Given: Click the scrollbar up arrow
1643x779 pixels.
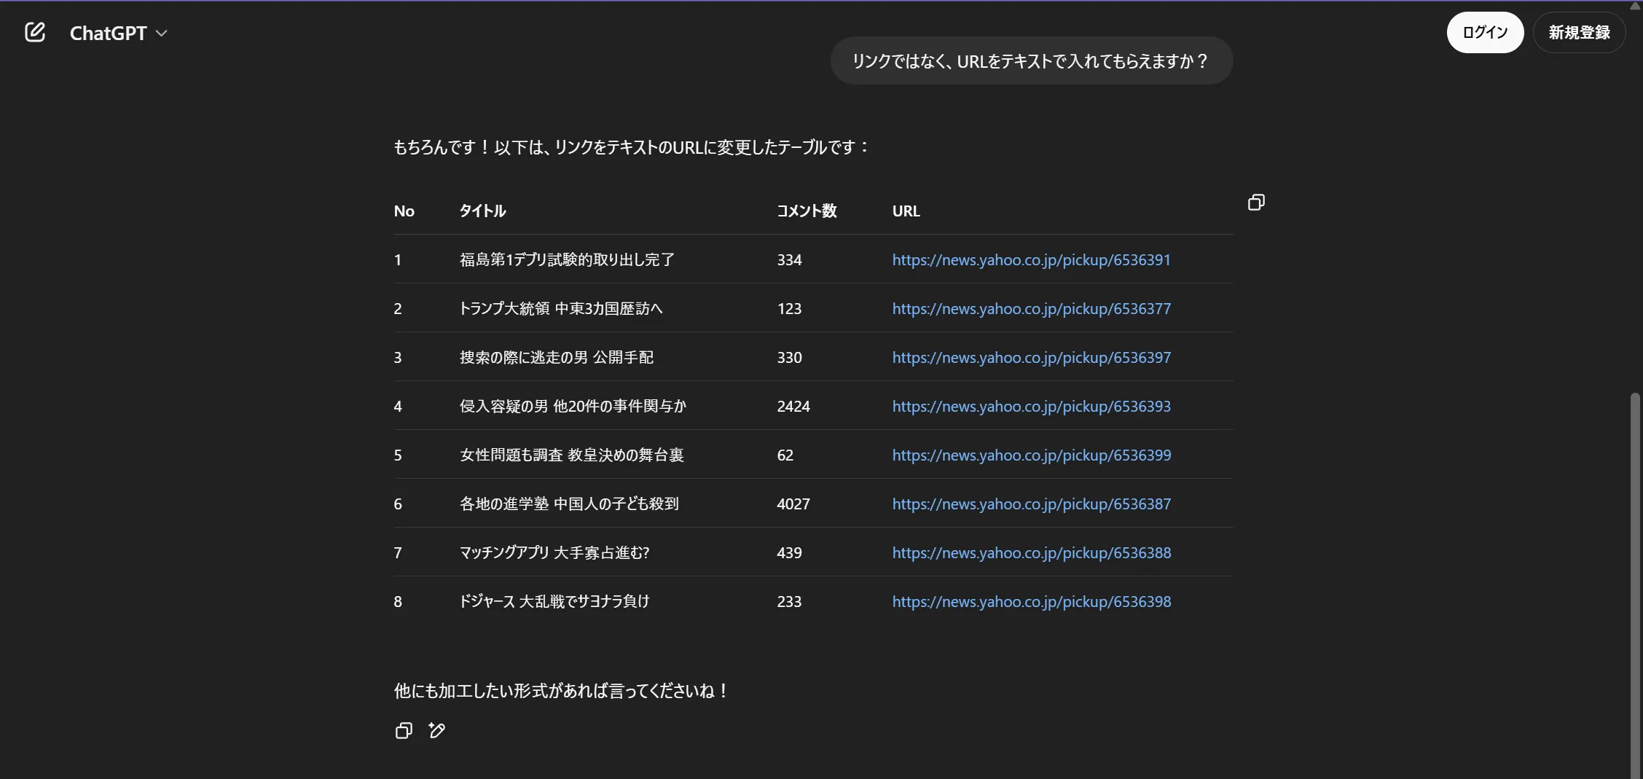Looking at the screenshot, I should tap(1635, 6).
